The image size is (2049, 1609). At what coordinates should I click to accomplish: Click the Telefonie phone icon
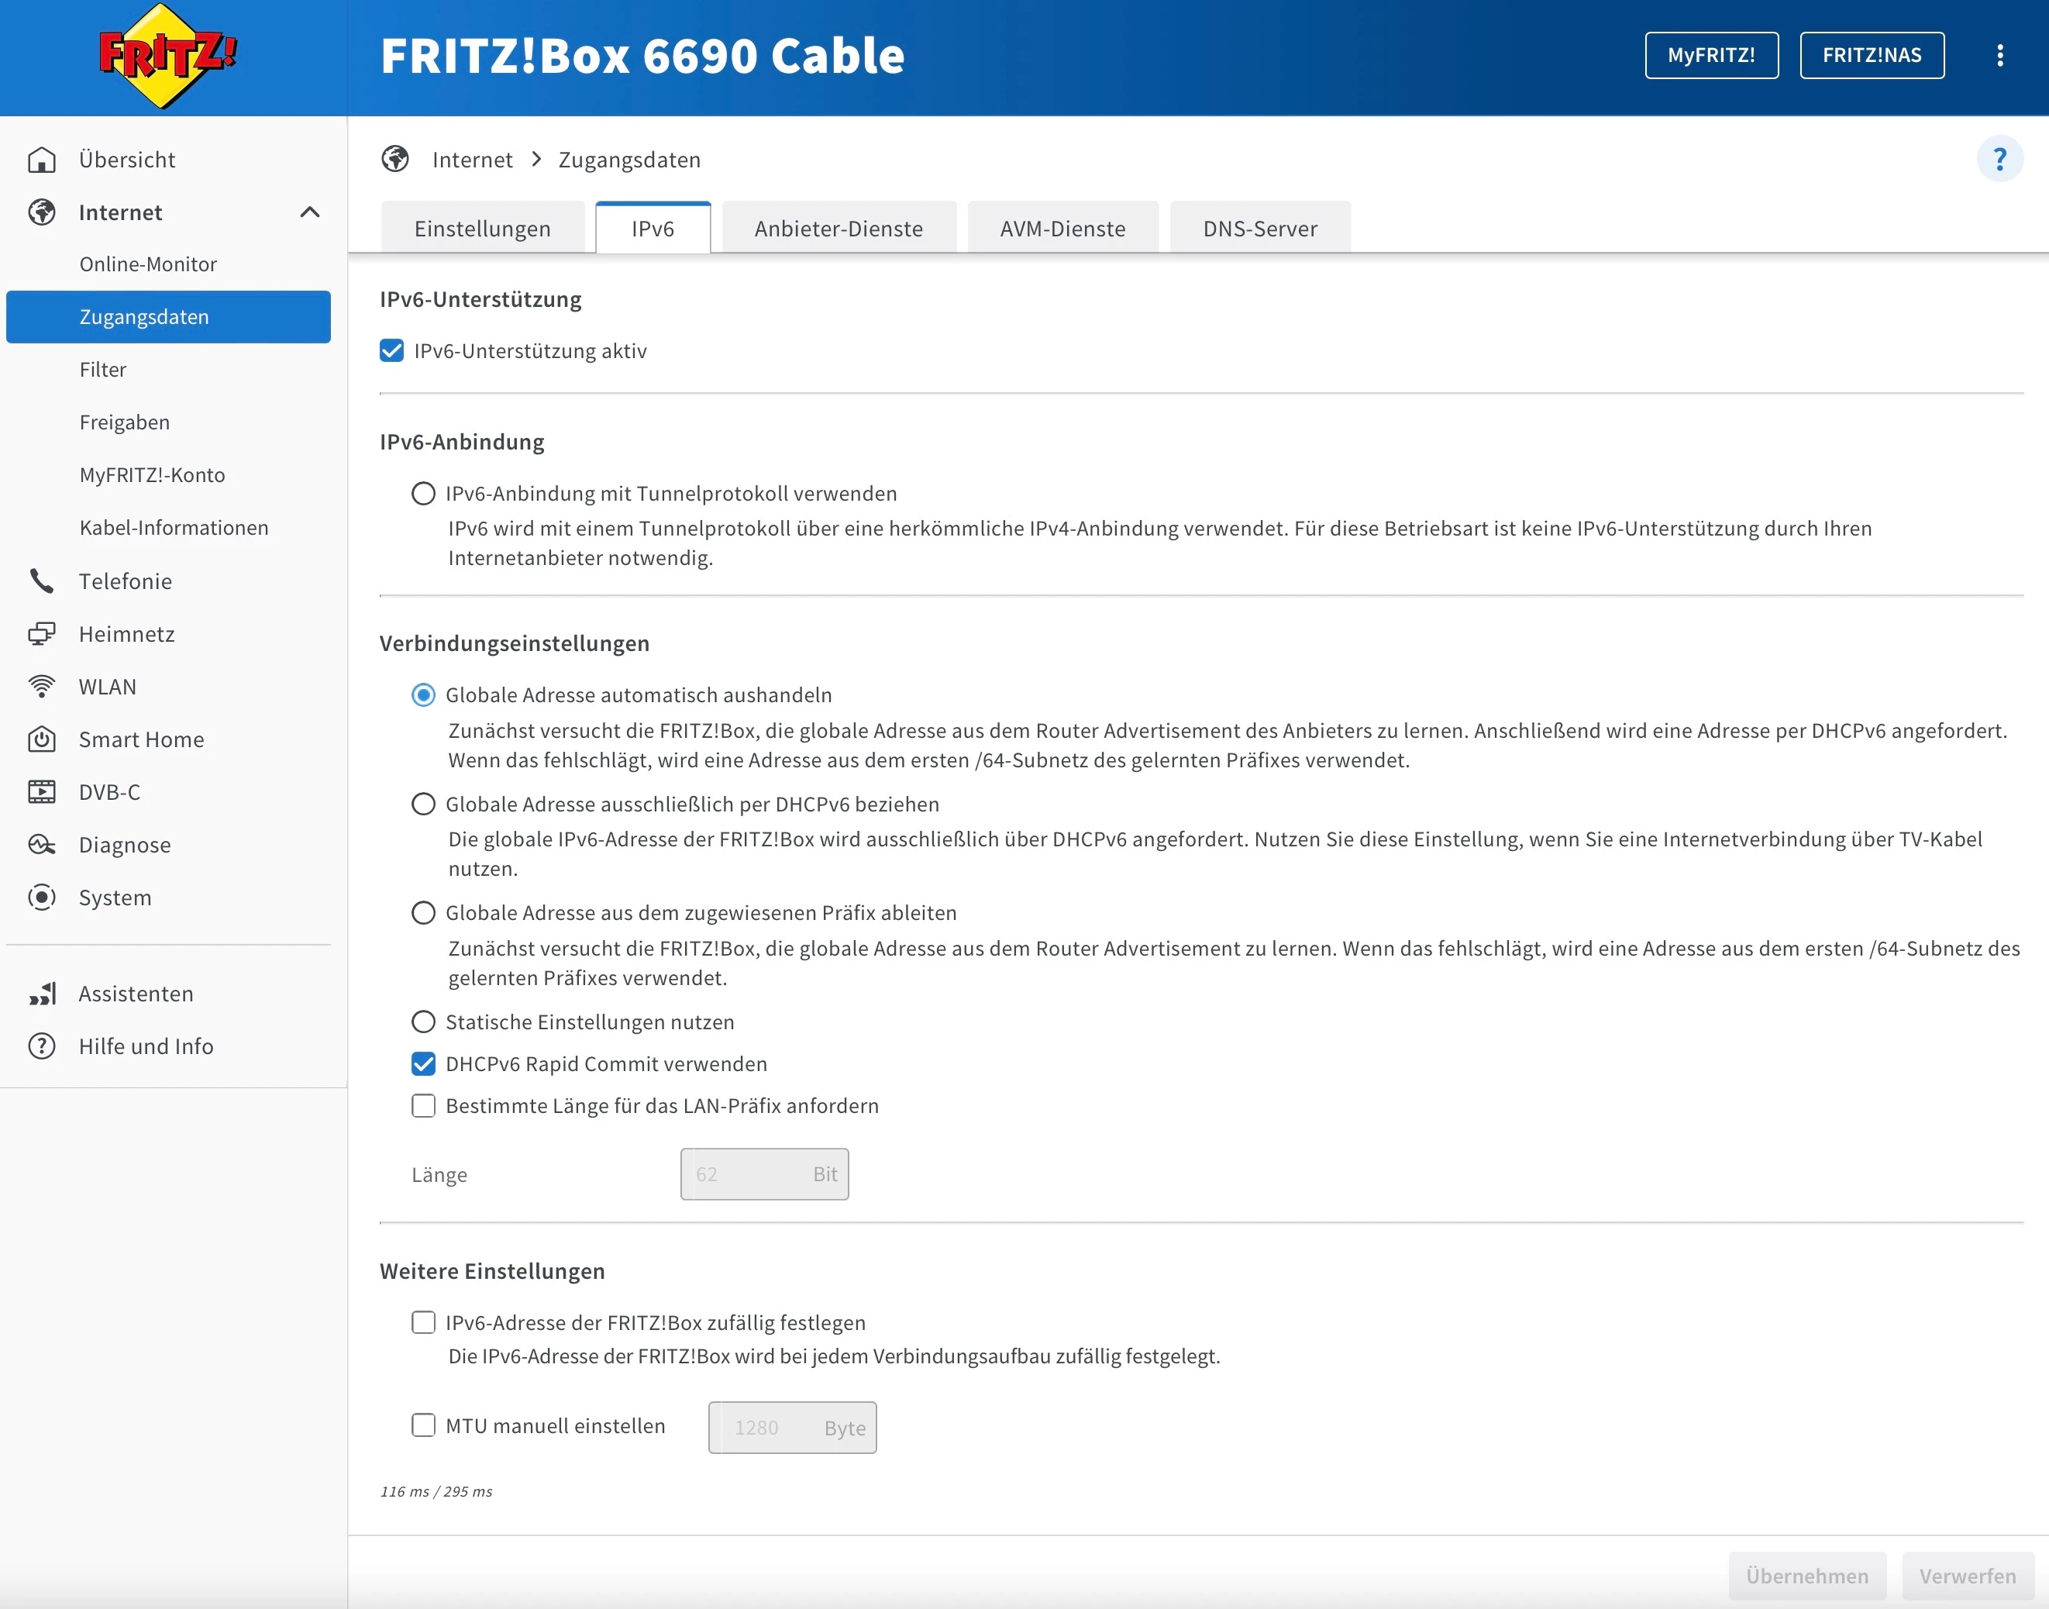coord(41,581)
